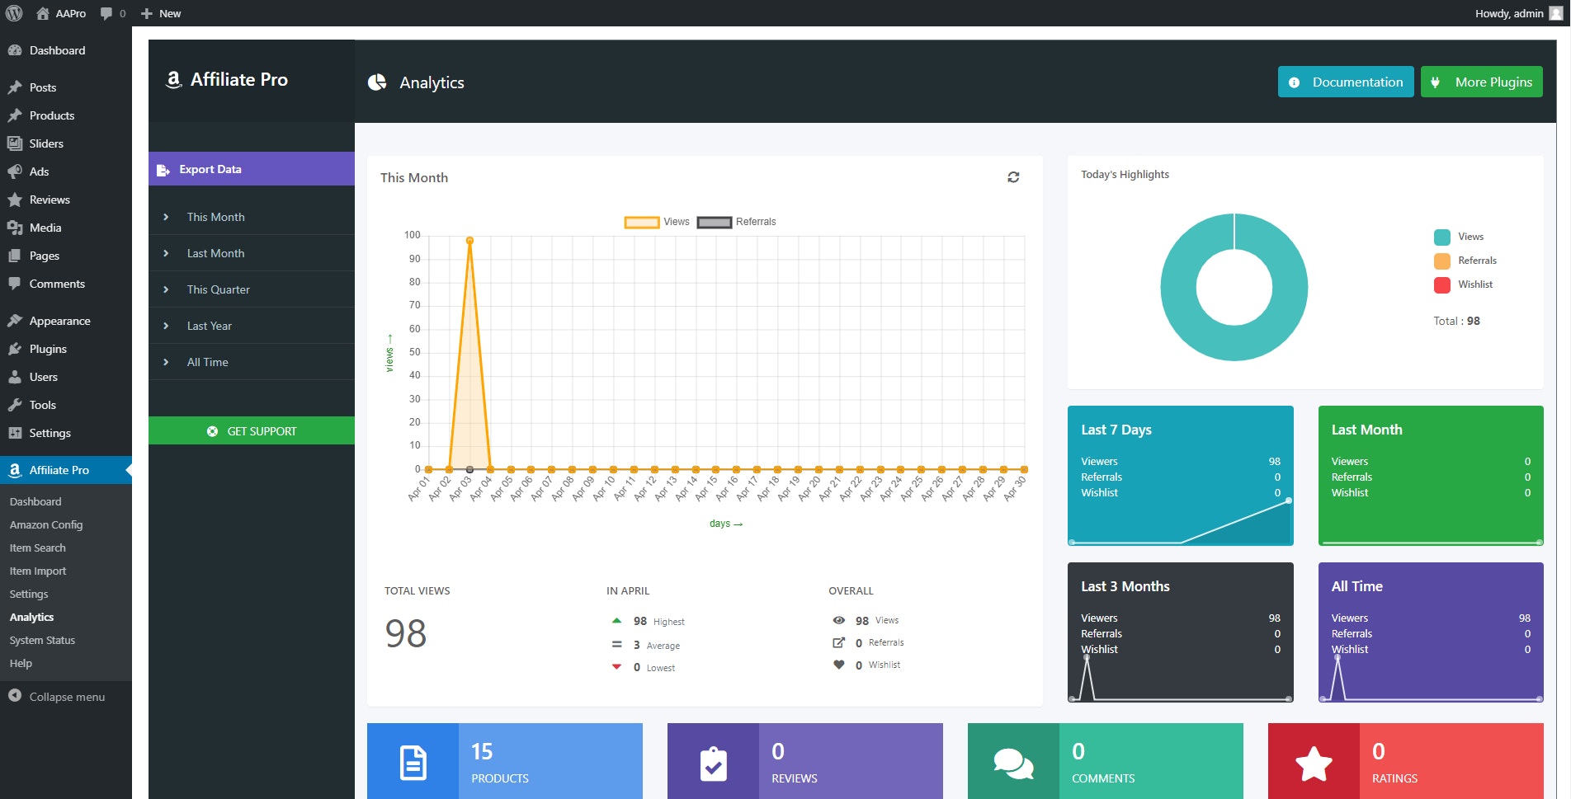The image size is (1571, 799).
Task: Toggle the Views series in chart legend
Action: point(660,221)
